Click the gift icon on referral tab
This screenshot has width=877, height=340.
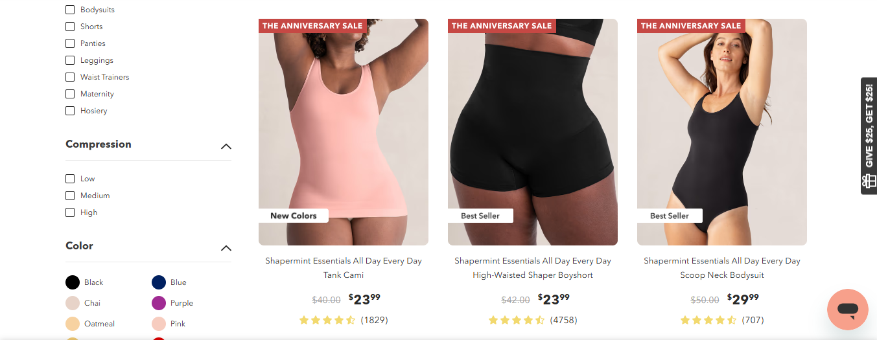869,183
